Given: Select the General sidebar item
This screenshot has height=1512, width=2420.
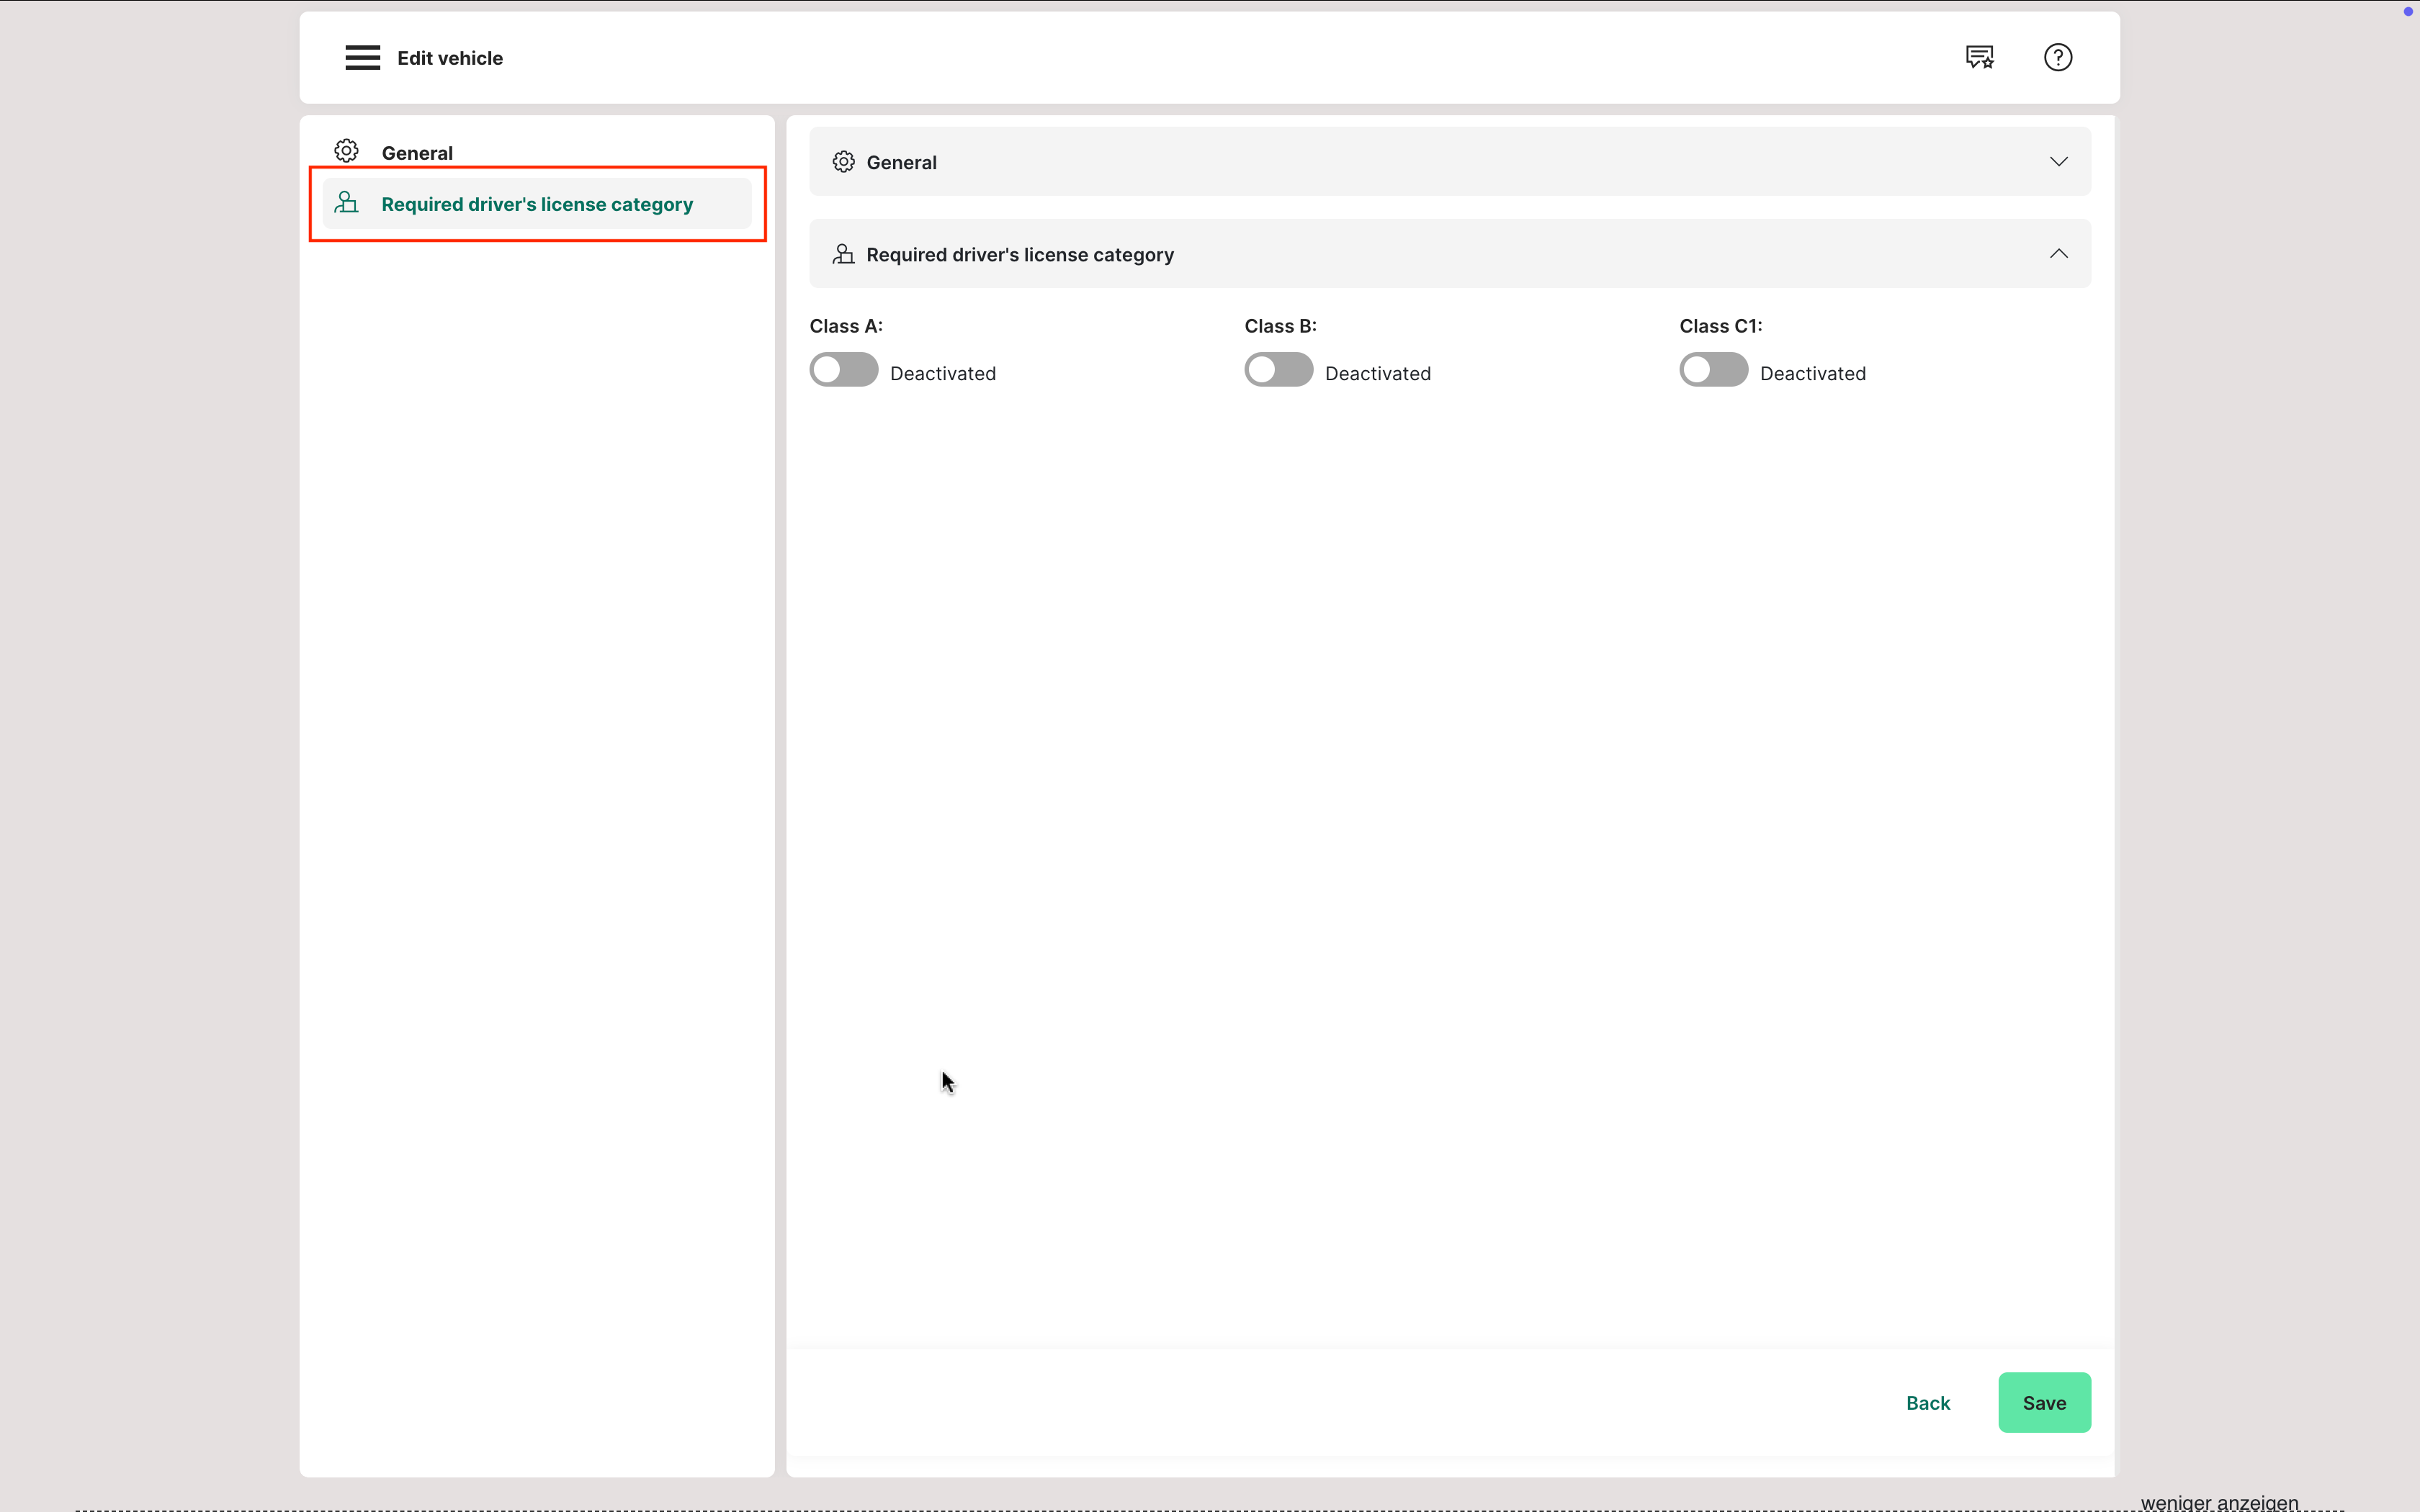Looking at the screenshot, I should (x=417, y=153).
